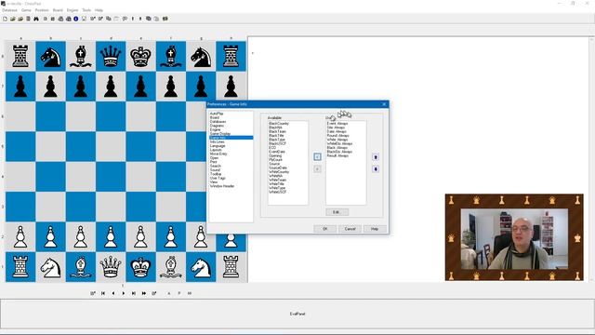Step back one move with left arrow
This screenshot has height=335, width=595.
113,293
